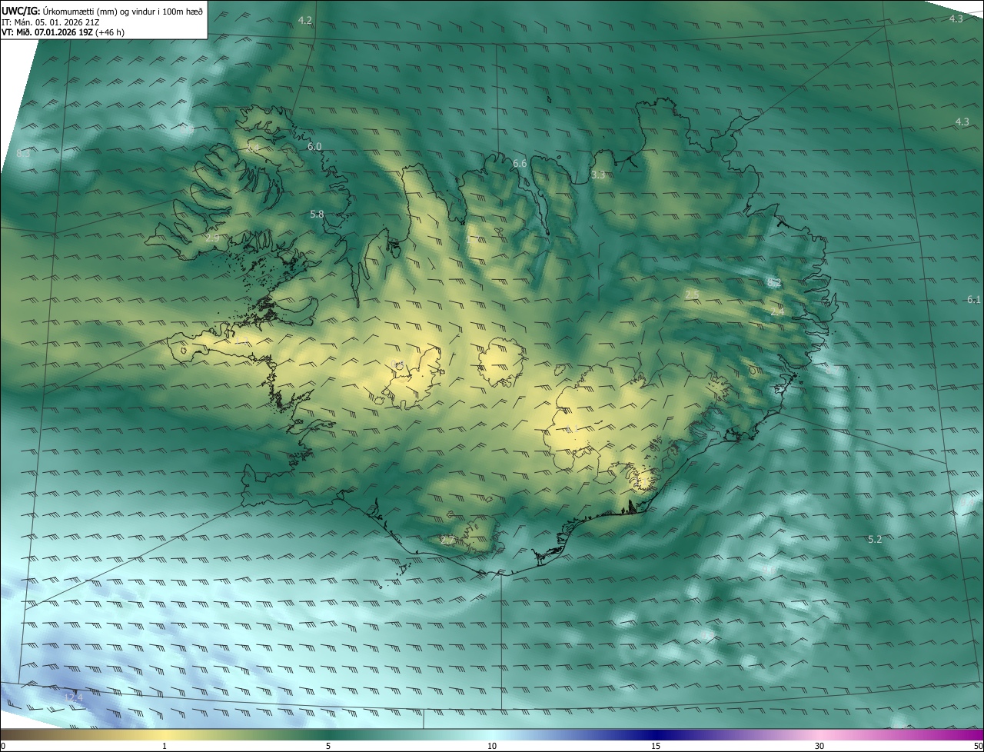984x752 pixels.
Task: Click the 5.8 precipitable water label
Action: [317, 215]
